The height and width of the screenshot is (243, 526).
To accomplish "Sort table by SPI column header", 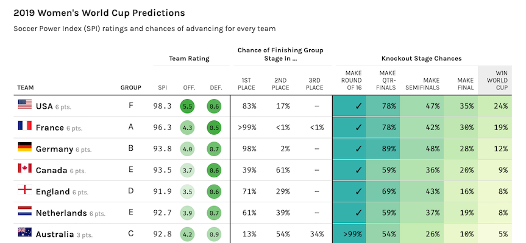I will tap(162, 88).
